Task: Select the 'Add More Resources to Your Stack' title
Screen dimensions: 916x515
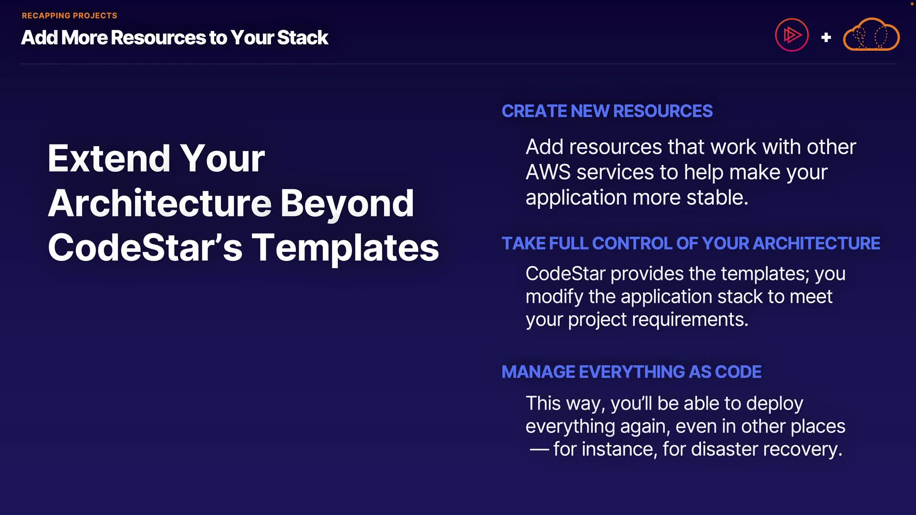Action: [175, 38]
